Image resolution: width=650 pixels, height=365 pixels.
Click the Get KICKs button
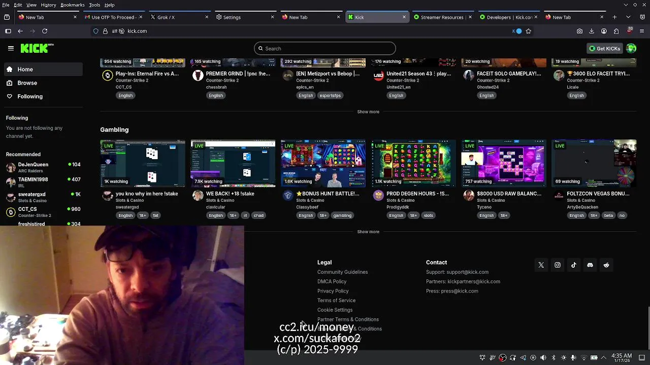click(605, 48)
